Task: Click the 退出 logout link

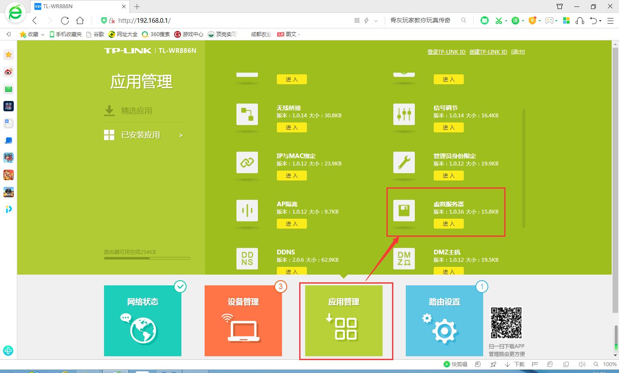Action: 518,52
